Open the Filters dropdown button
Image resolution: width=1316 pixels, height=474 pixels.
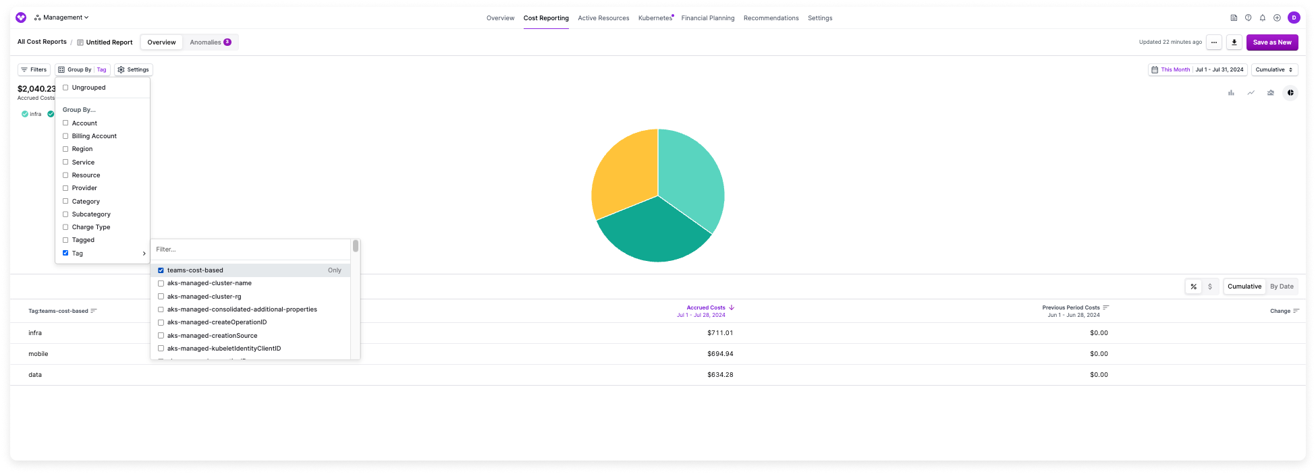pyautogui.click(x=34, y=69)
